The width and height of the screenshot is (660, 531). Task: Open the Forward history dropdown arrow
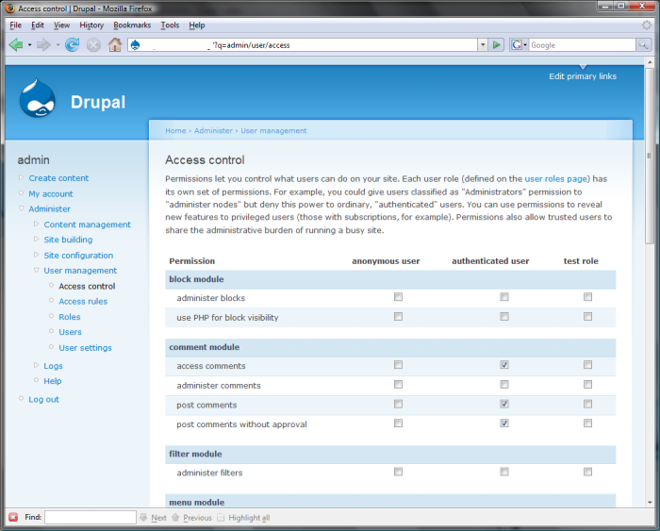click(x=58, y=44)
